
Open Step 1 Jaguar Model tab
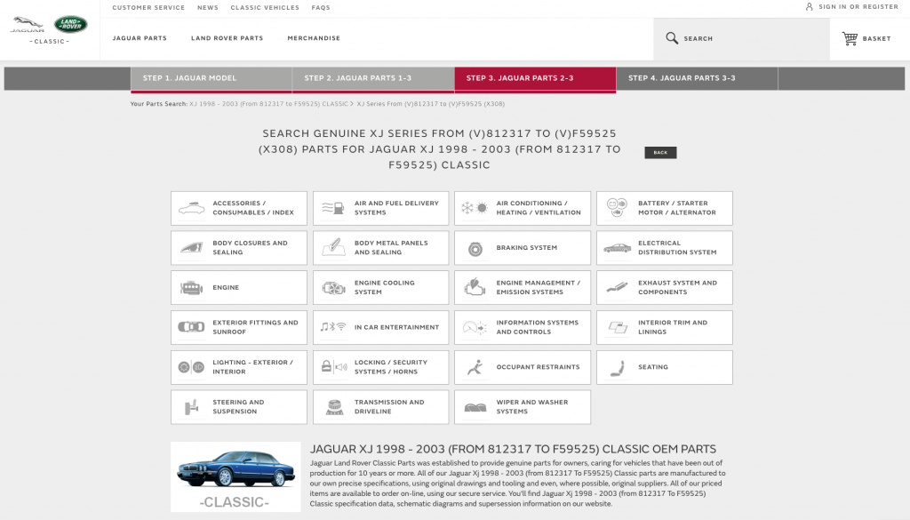click(212, 78)
